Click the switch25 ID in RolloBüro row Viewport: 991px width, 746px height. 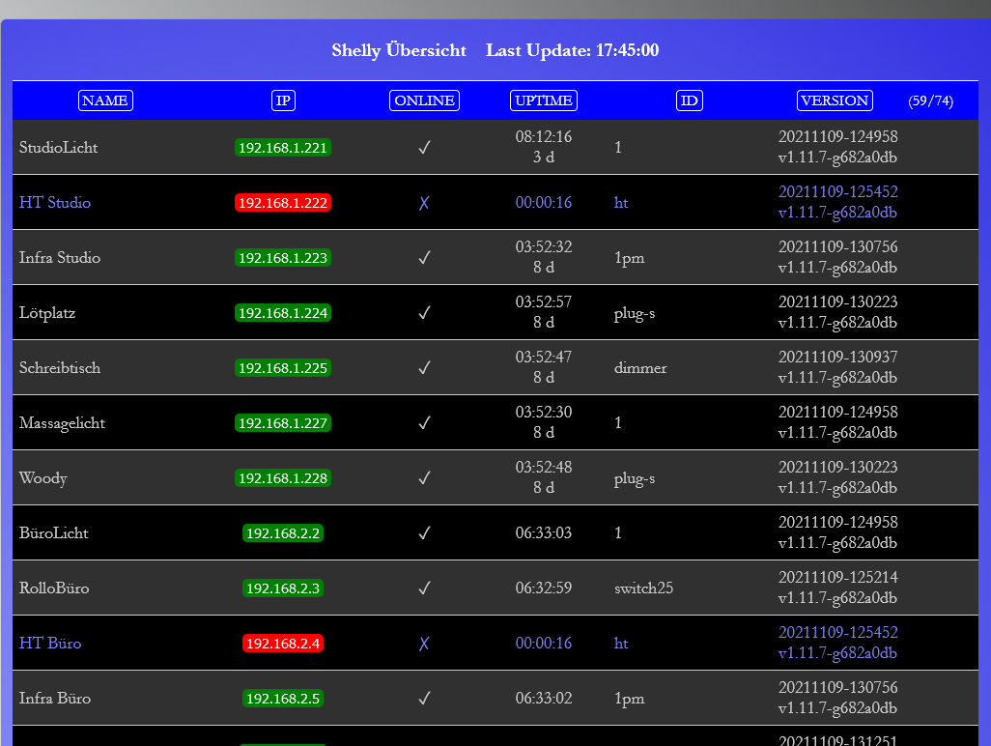tap(643, 588)
